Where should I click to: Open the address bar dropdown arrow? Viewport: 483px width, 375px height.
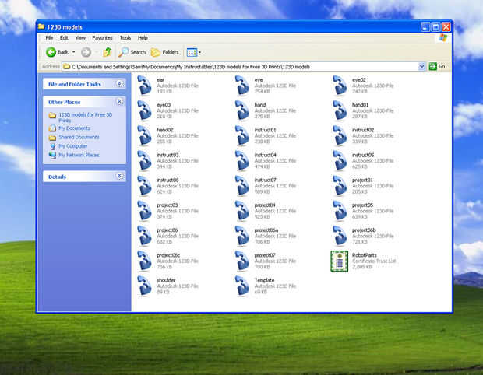(x=421, y=66)
